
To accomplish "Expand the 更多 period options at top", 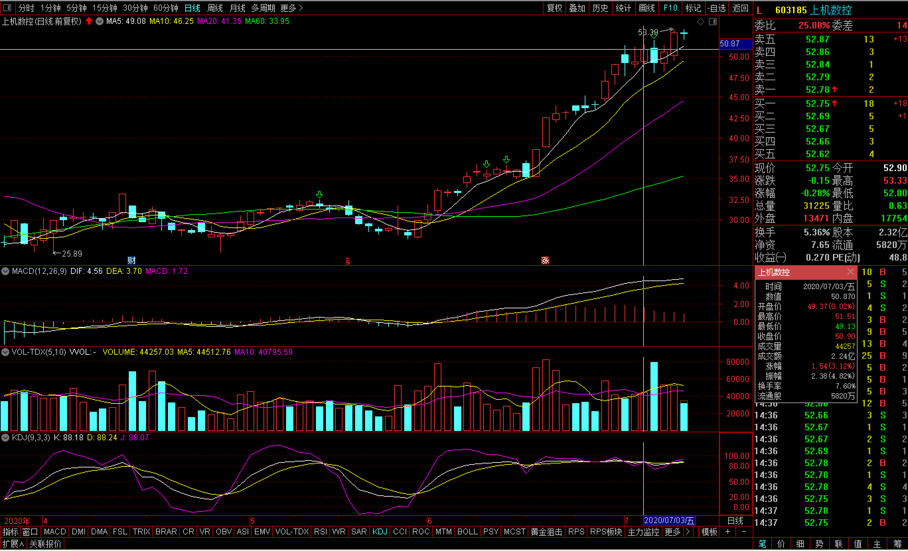I will point(291,8).
